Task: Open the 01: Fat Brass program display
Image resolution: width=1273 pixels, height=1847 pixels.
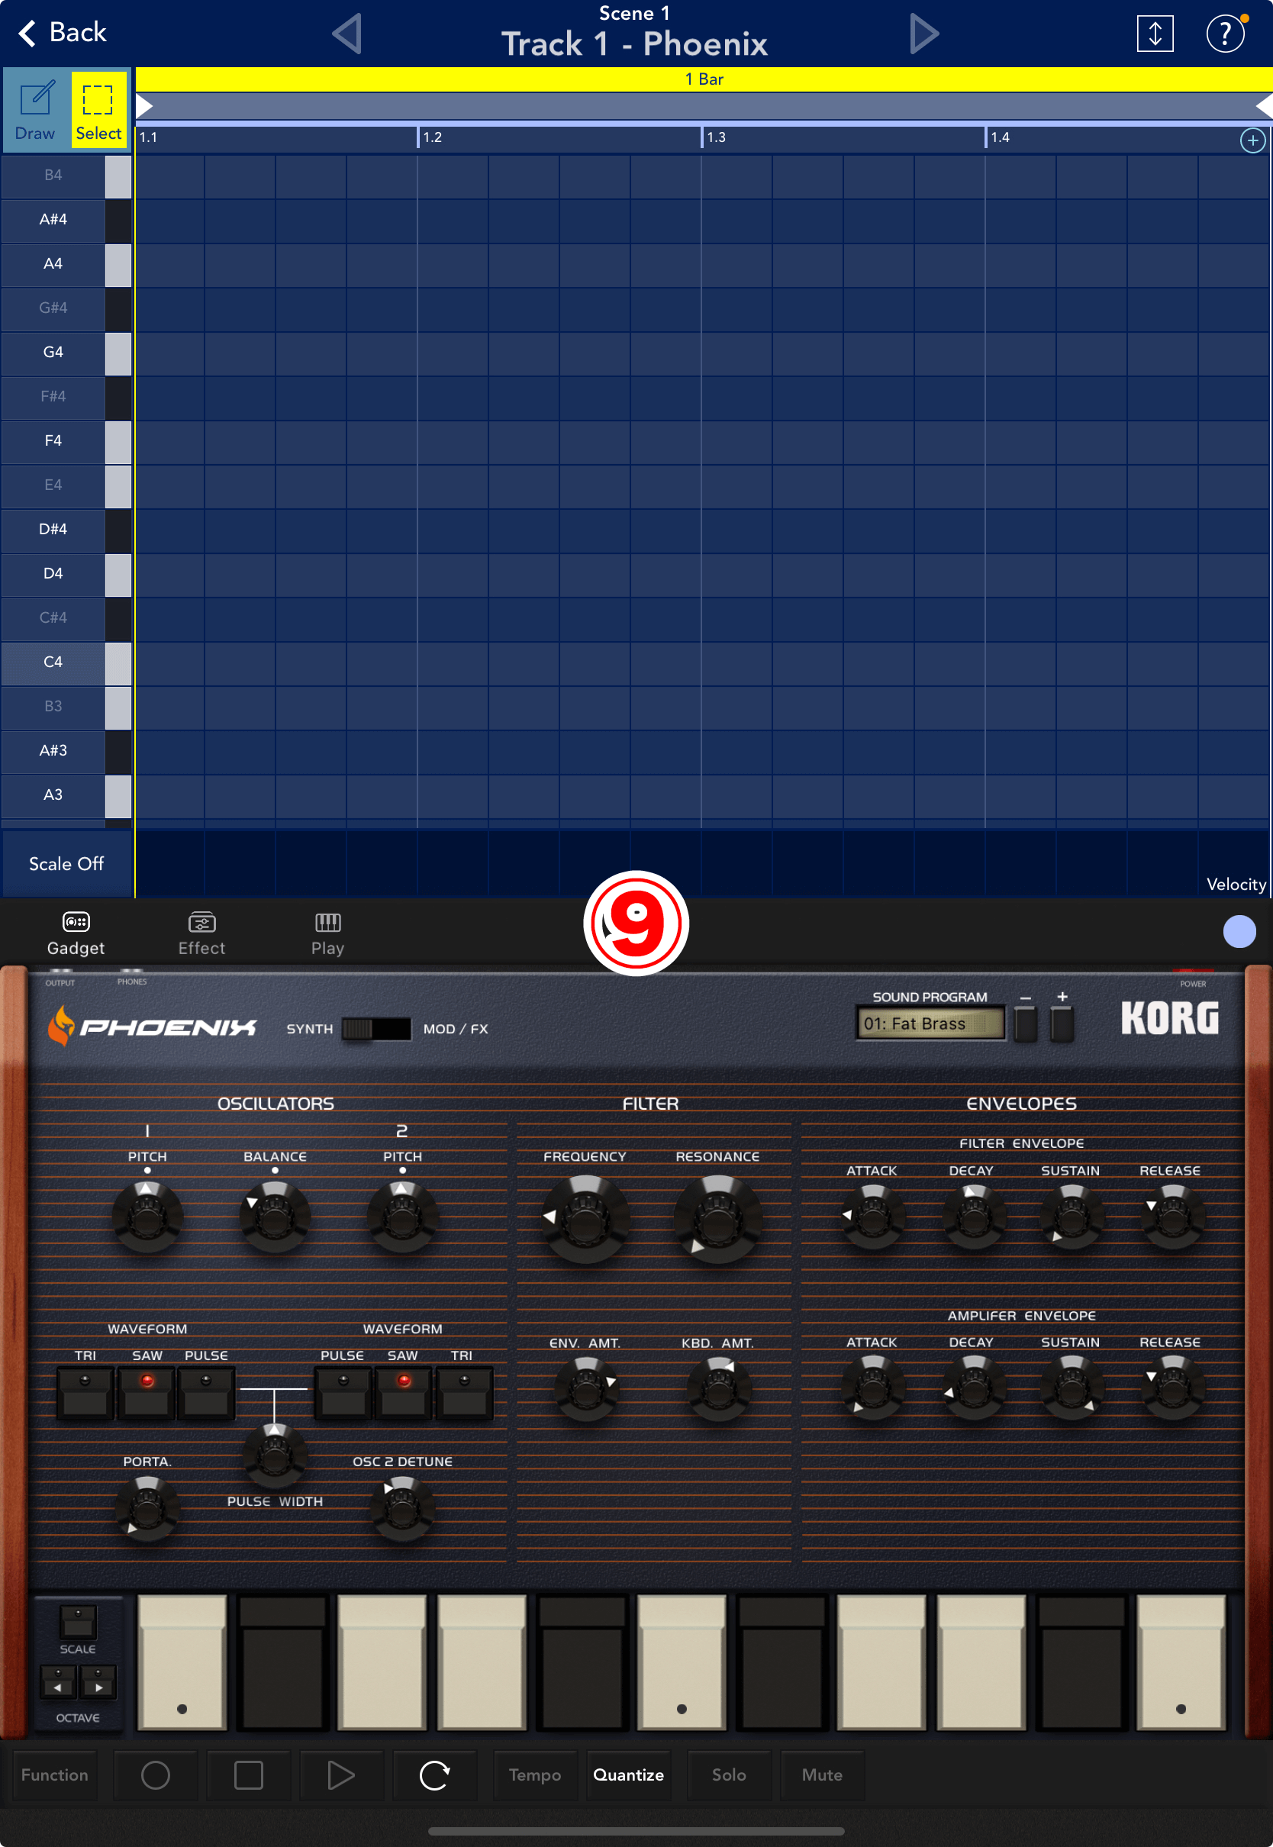Action: click(930, 1023)
